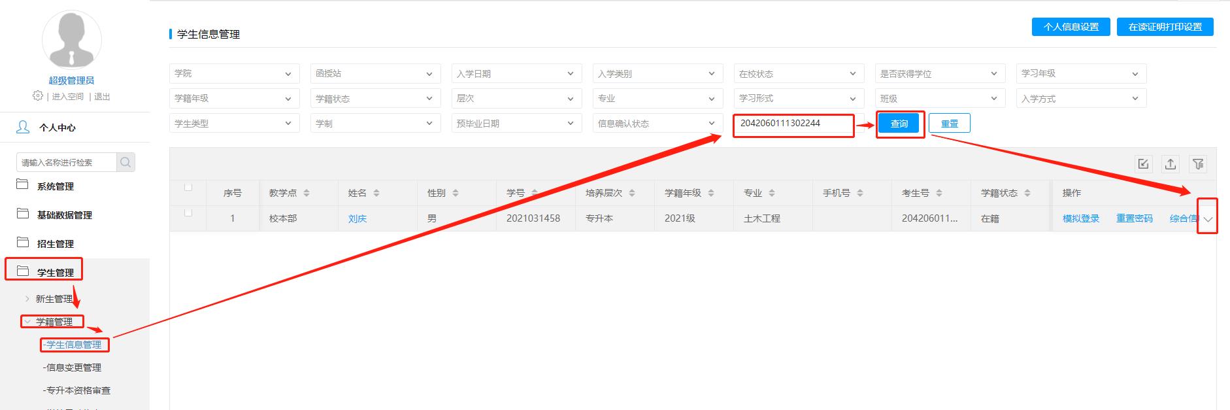Sort table by 专业 column arrows

point(772,193)
